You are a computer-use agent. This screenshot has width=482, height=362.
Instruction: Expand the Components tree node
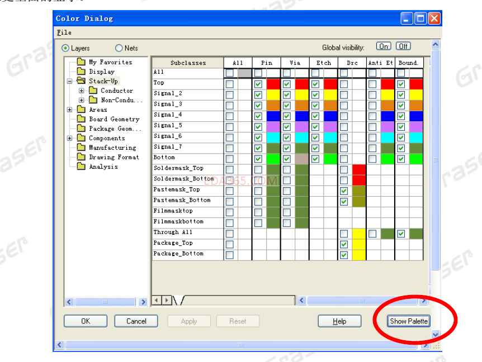click(70, 139)
